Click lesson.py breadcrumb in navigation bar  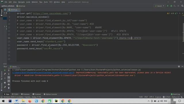(x=21, y=6)
